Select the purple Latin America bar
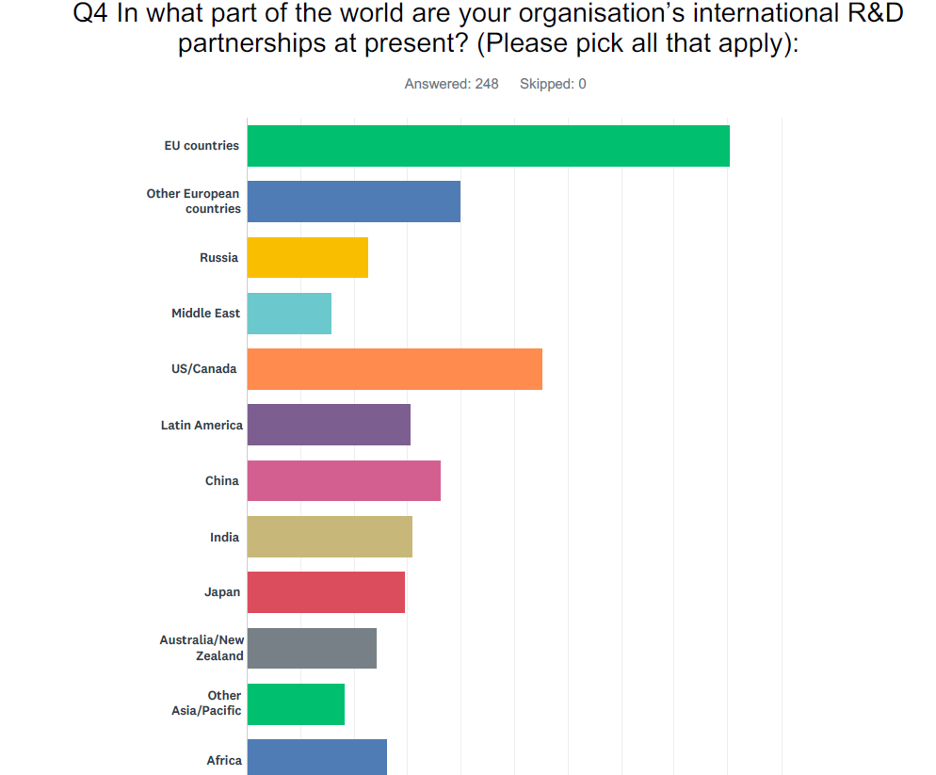 click(329, 425)
